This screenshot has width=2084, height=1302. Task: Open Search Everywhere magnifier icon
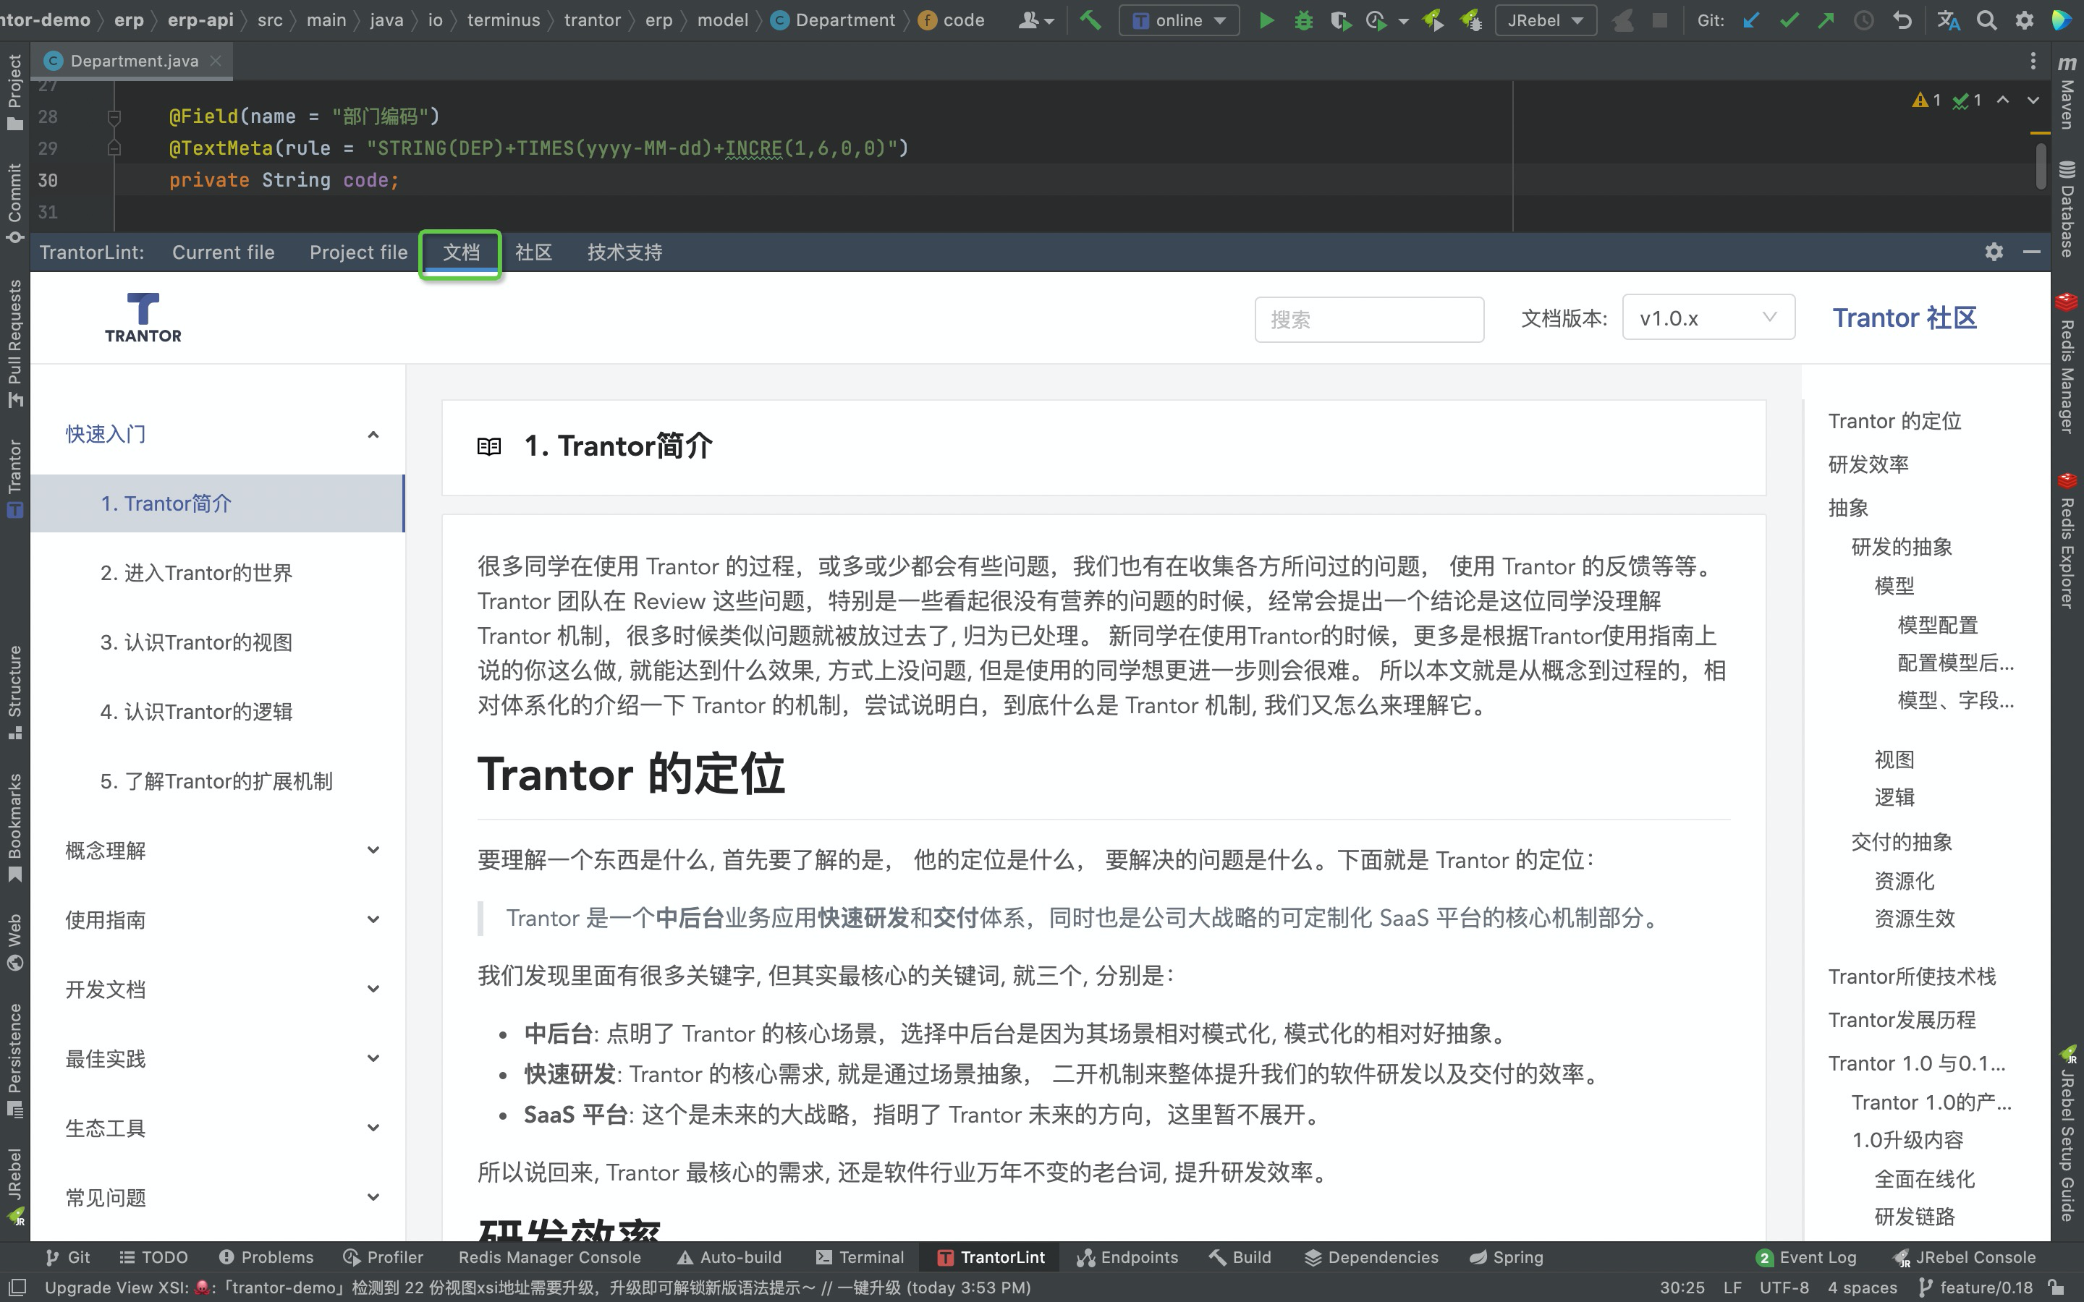click(1987, 20)
